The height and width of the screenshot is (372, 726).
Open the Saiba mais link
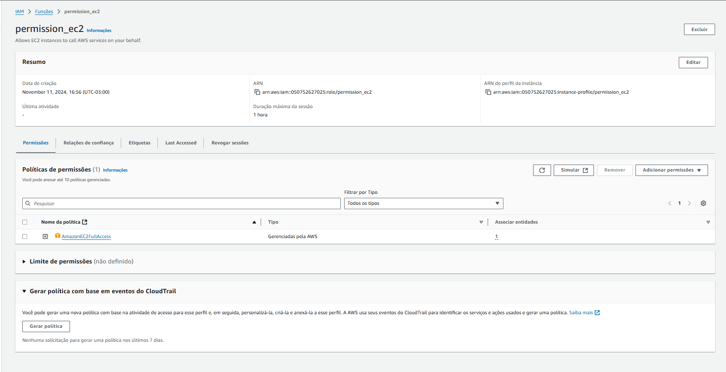[x=581, y=312]
